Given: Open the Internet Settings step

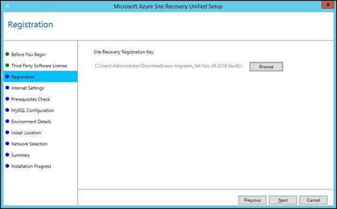Looking at the screenshot, I should tap(27, 88).
